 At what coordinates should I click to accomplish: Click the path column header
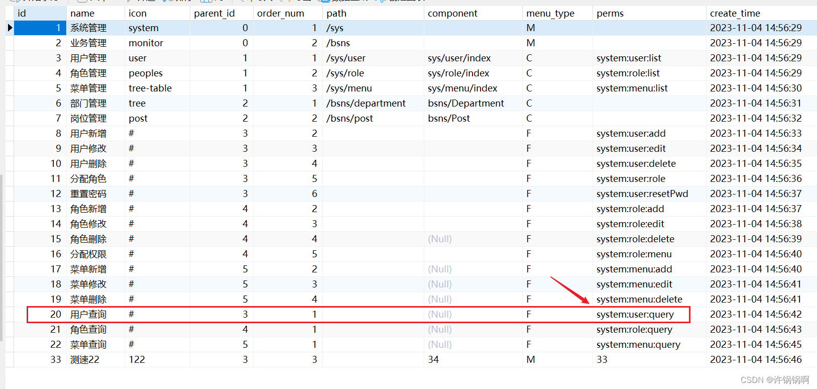pos(373,13)
